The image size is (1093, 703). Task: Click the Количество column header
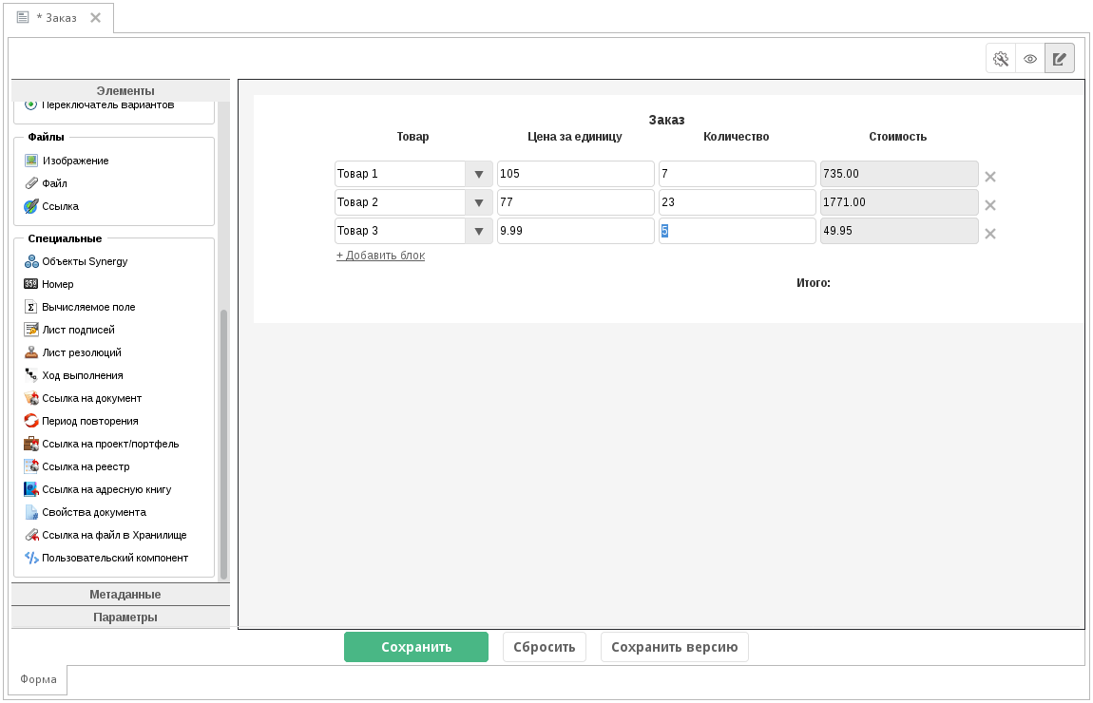(x=736, y=137)
